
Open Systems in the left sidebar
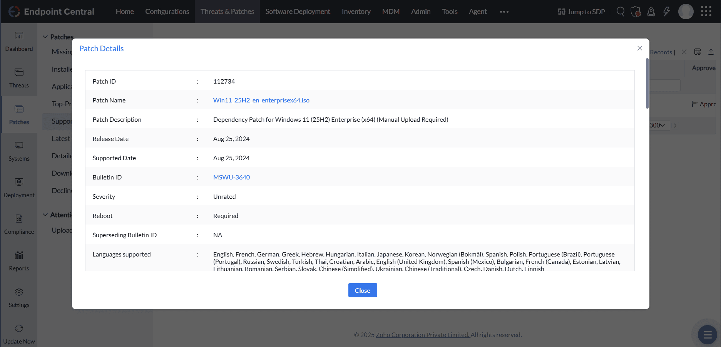(19, 151)
